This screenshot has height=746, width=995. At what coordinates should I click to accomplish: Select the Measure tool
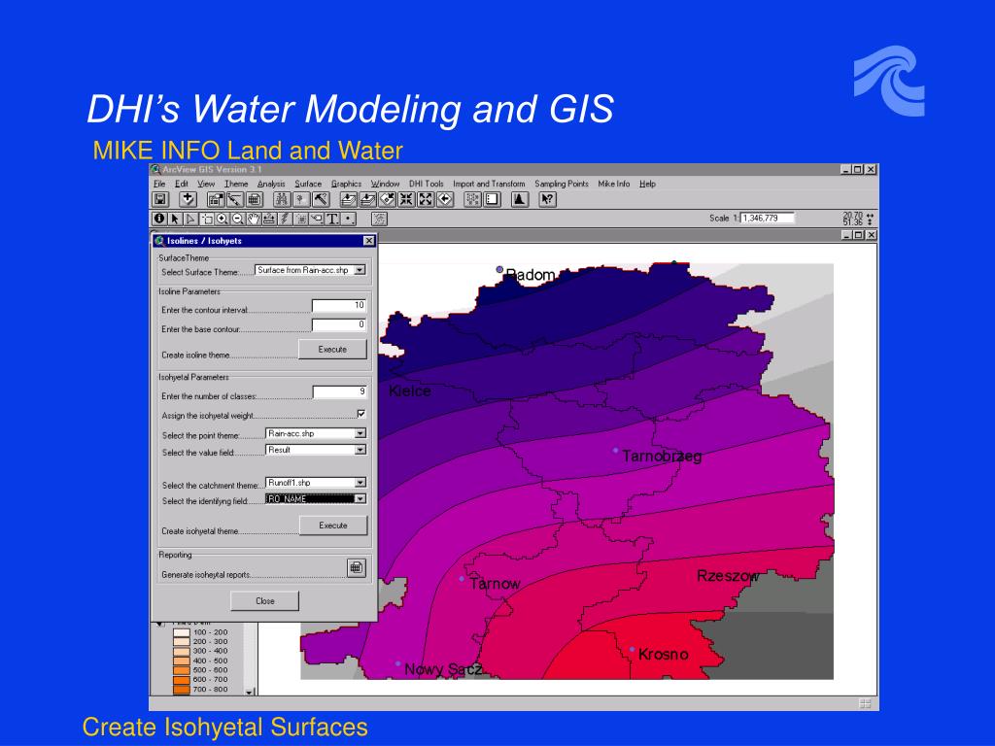pyautogui.click(x=269, y=219)
